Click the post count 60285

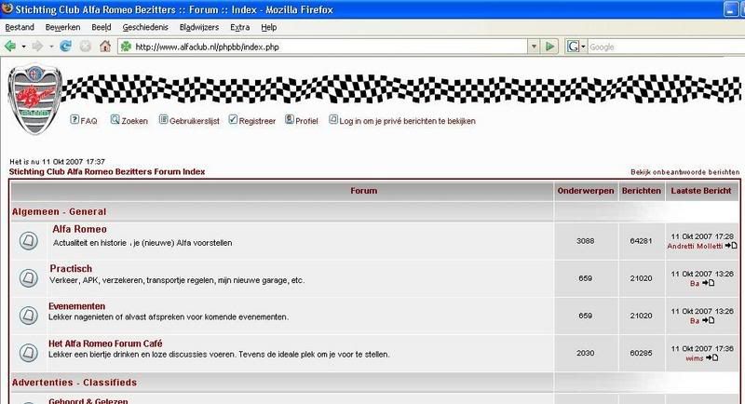pyautogui.click(x=641, y=353)
